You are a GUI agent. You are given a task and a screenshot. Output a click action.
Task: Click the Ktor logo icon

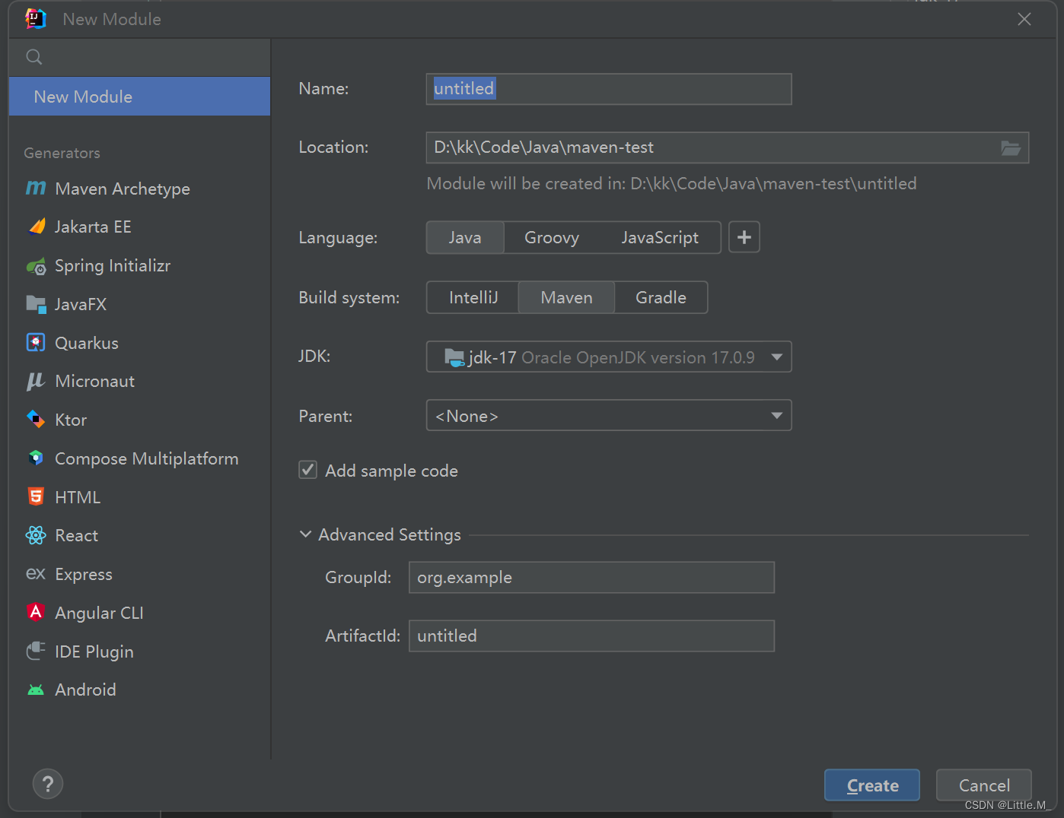tap(36, 420)
